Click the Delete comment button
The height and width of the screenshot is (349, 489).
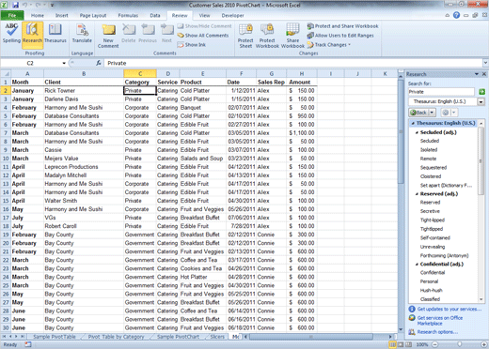point(129,33)
